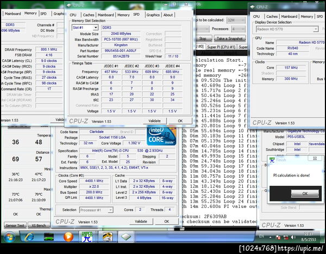Select Memory tab in right CPU-Z window
326x254 pixels.
pos(306,17)
